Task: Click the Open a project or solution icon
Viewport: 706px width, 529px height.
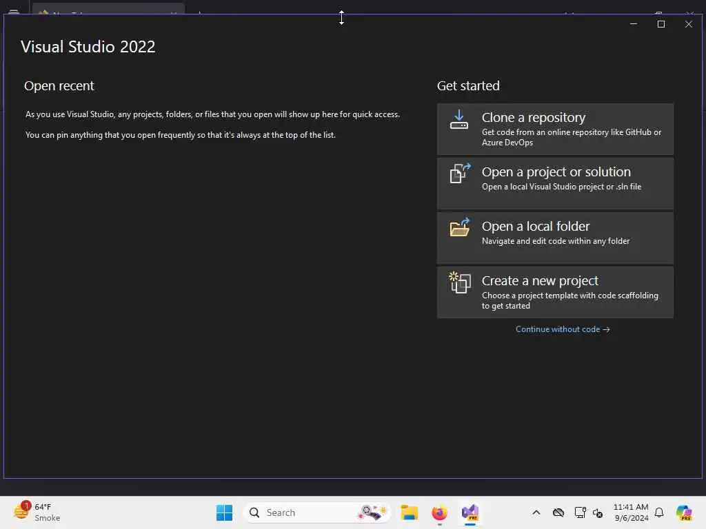Action: click(x=460, y=173)
